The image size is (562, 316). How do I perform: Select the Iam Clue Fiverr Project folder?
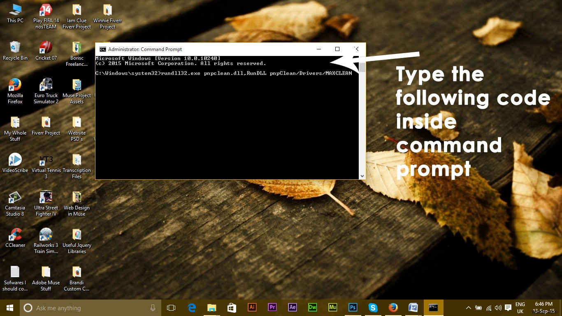tap(77, 16)
